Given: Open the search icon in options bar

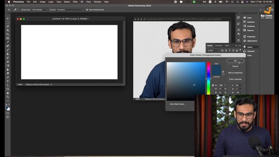Looking at the screenshot, I should coord(261,10).
